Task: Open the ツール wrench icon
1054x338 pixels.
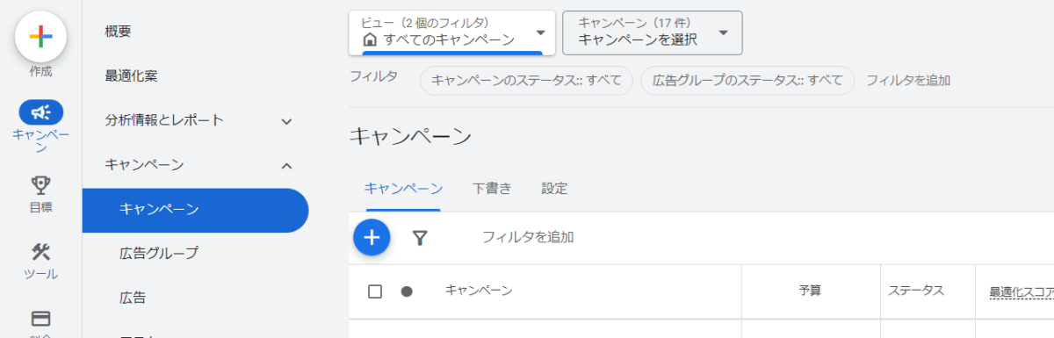Action: coord(40,252)
